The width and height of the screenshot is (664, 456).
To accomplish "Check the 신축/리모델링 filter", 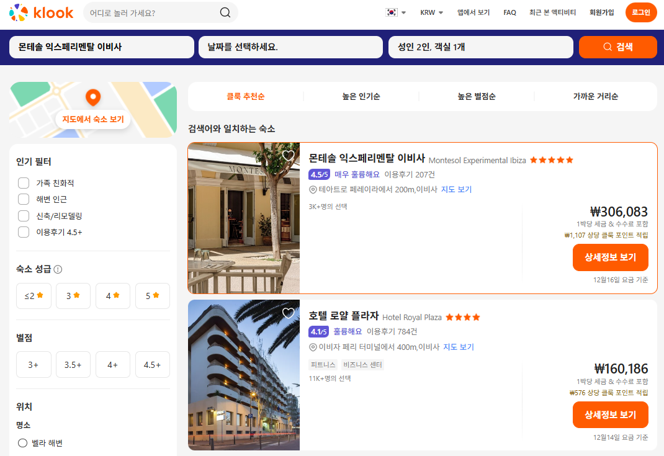I will 24,216.
